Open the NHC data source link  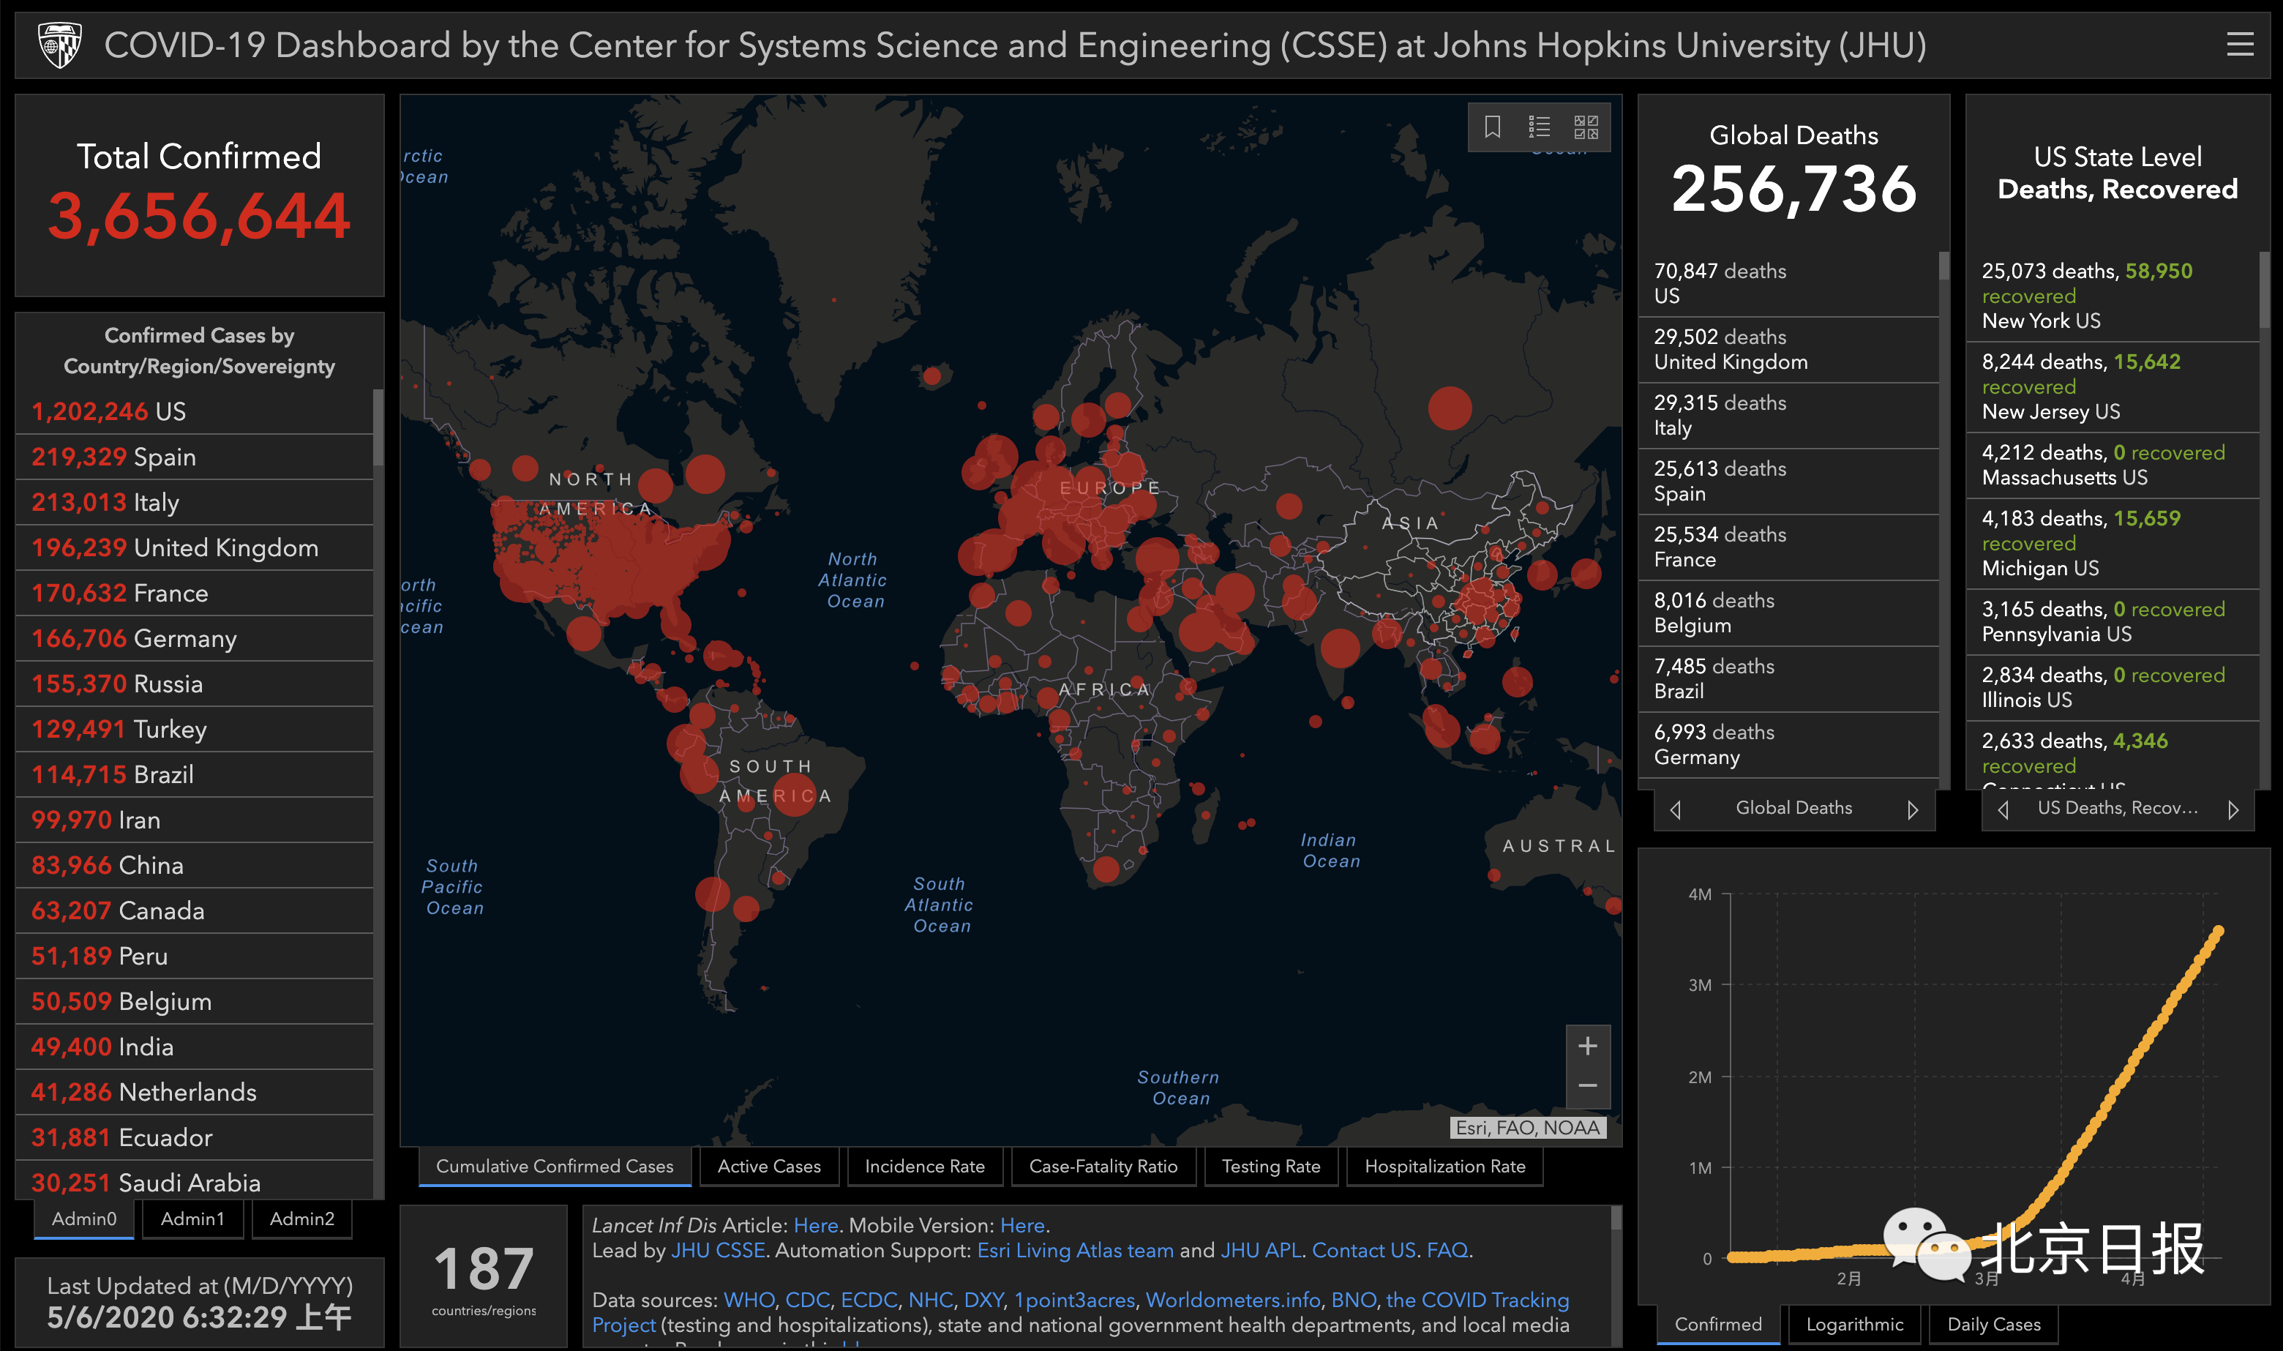coord(930,1300)
